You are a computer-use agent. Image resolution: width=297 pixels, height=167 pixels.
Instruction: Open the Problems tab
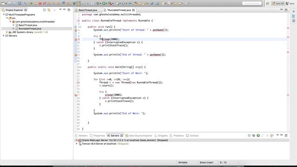click(177, 135)
